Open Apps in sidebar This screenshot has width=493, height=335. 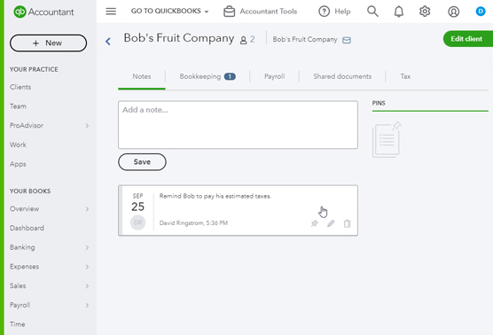pos(18,164)
